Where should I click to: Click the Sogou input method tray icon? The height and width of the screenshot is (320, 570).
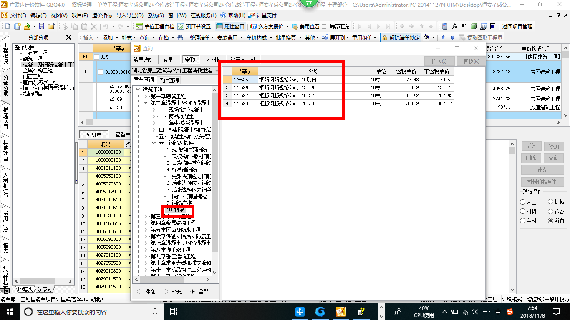pyautogui.click(x=510, y=311)
